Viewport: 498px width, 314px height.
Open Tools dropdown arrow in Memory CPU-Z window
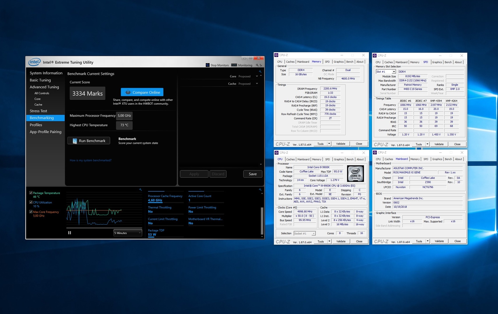(x=329, y=144)
